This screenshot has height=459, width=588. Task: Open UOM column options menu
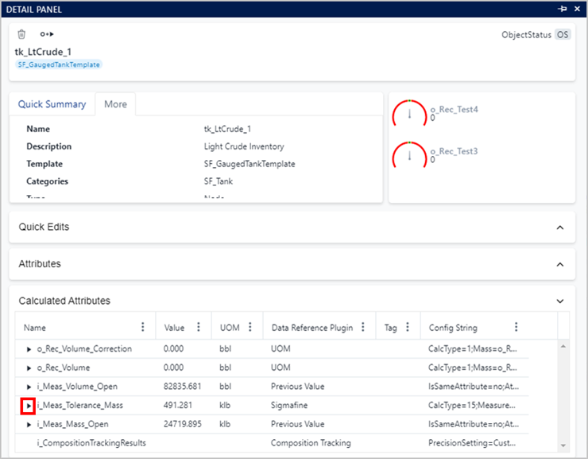click(x=250, y=327)
